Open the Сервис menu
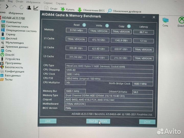Viewport: 184px width, 138px height. pos(48,3)
